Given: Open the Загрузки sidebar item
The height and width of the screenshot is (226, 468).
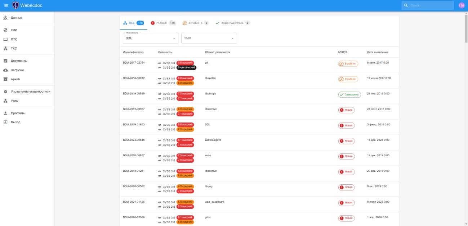Looking at the screenshot, I should (27, 70).
